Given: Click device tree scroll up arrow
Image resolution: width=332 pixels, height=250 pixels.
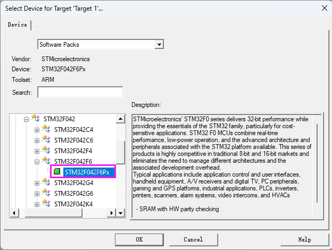Looking at the screenshot, I should pyautogui.click(x=120, y=119).
